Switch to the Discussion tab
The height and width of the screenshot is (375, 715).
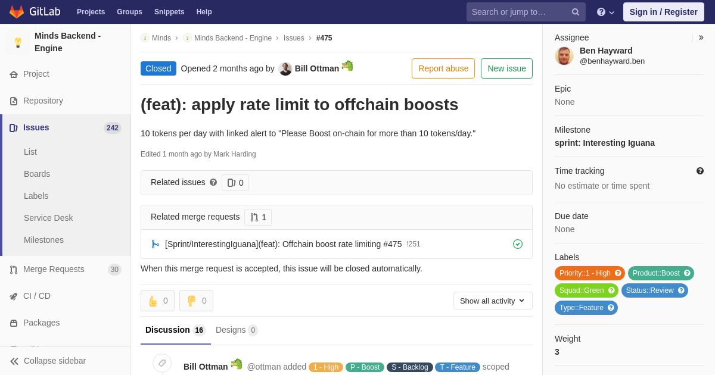176,330
